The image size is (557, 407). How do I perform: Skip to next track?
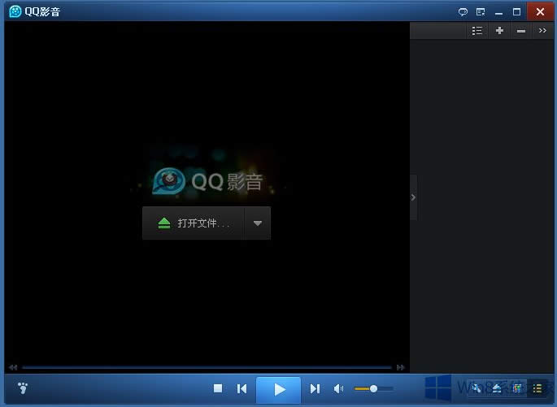315,389
